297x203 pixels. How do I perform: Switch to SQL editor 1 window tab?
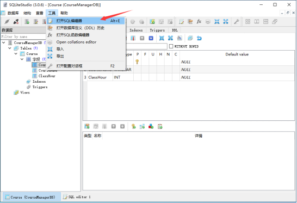pyautogui.click(x=77, y=197)
